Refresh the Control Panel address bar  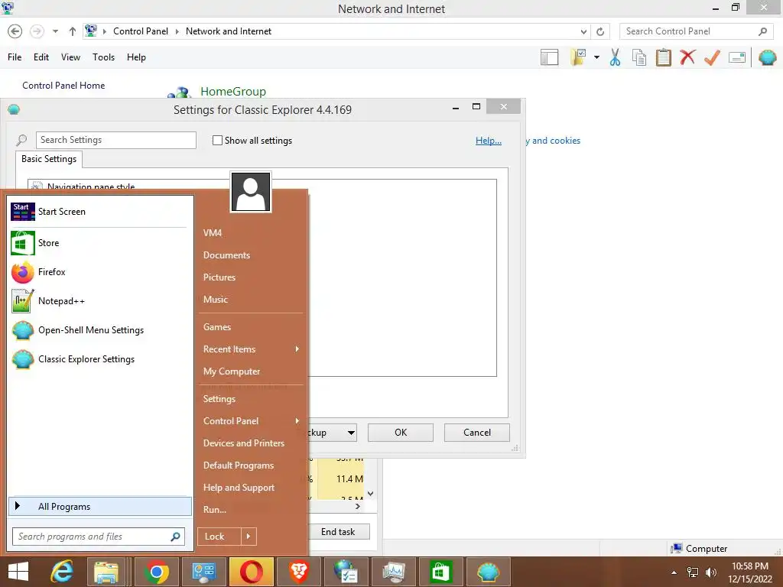(600, 31)
